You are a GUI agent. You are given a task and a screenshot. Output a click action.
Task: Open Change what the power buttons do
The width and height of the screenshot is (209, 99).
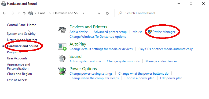[144, 74]
